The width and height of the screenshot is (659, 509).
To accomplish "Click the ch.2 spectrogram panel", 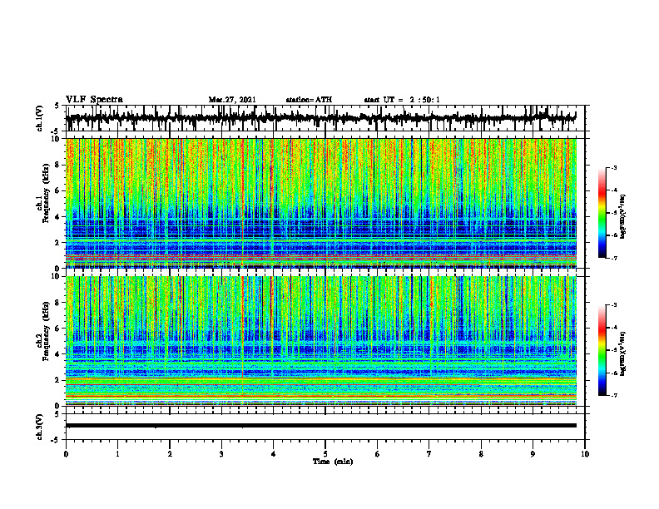I will pyautogui.click(x=321, y=341).
